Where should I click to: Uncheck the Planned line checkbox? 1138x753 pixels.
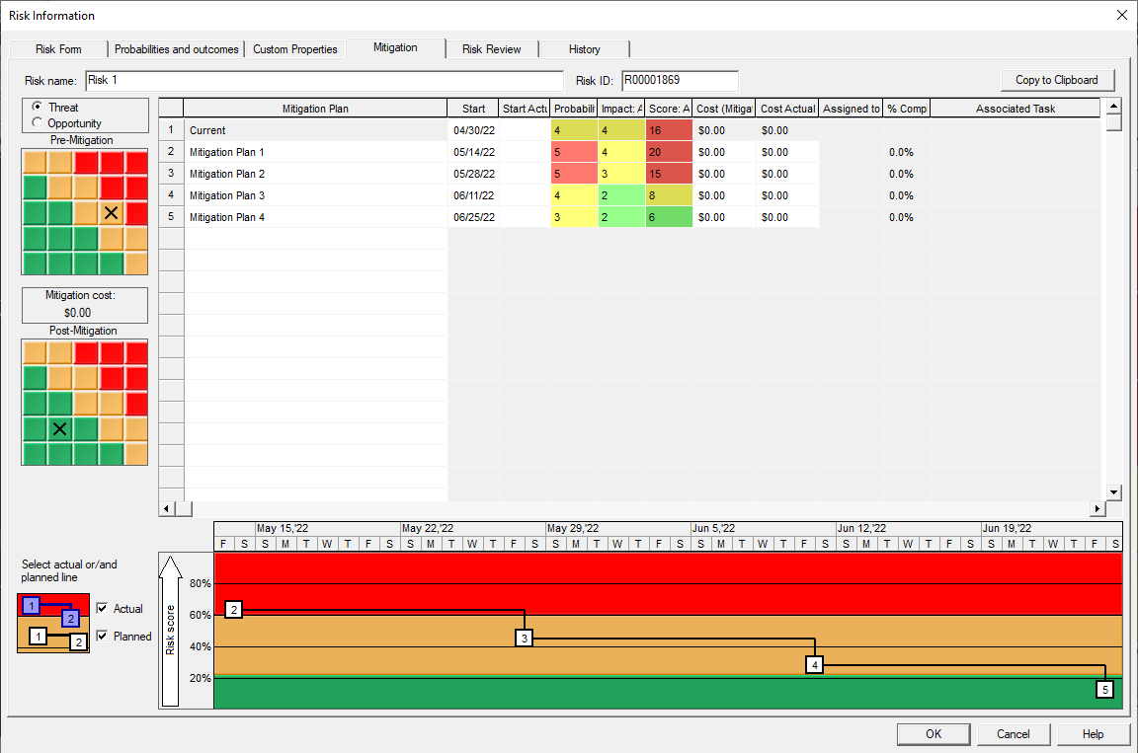coord(103,636)
